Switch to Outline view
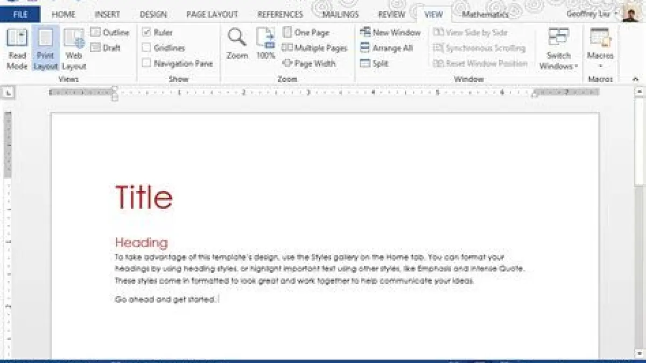This screenshot has width=646, height=363. click(110, 32)
